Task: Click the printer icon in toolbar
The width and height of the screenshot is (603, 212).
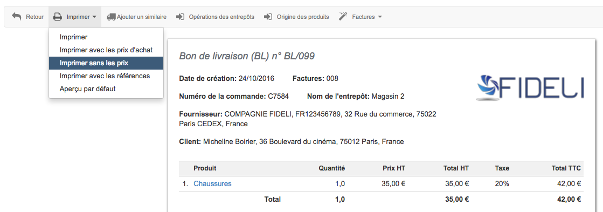Action: point(57,17)
